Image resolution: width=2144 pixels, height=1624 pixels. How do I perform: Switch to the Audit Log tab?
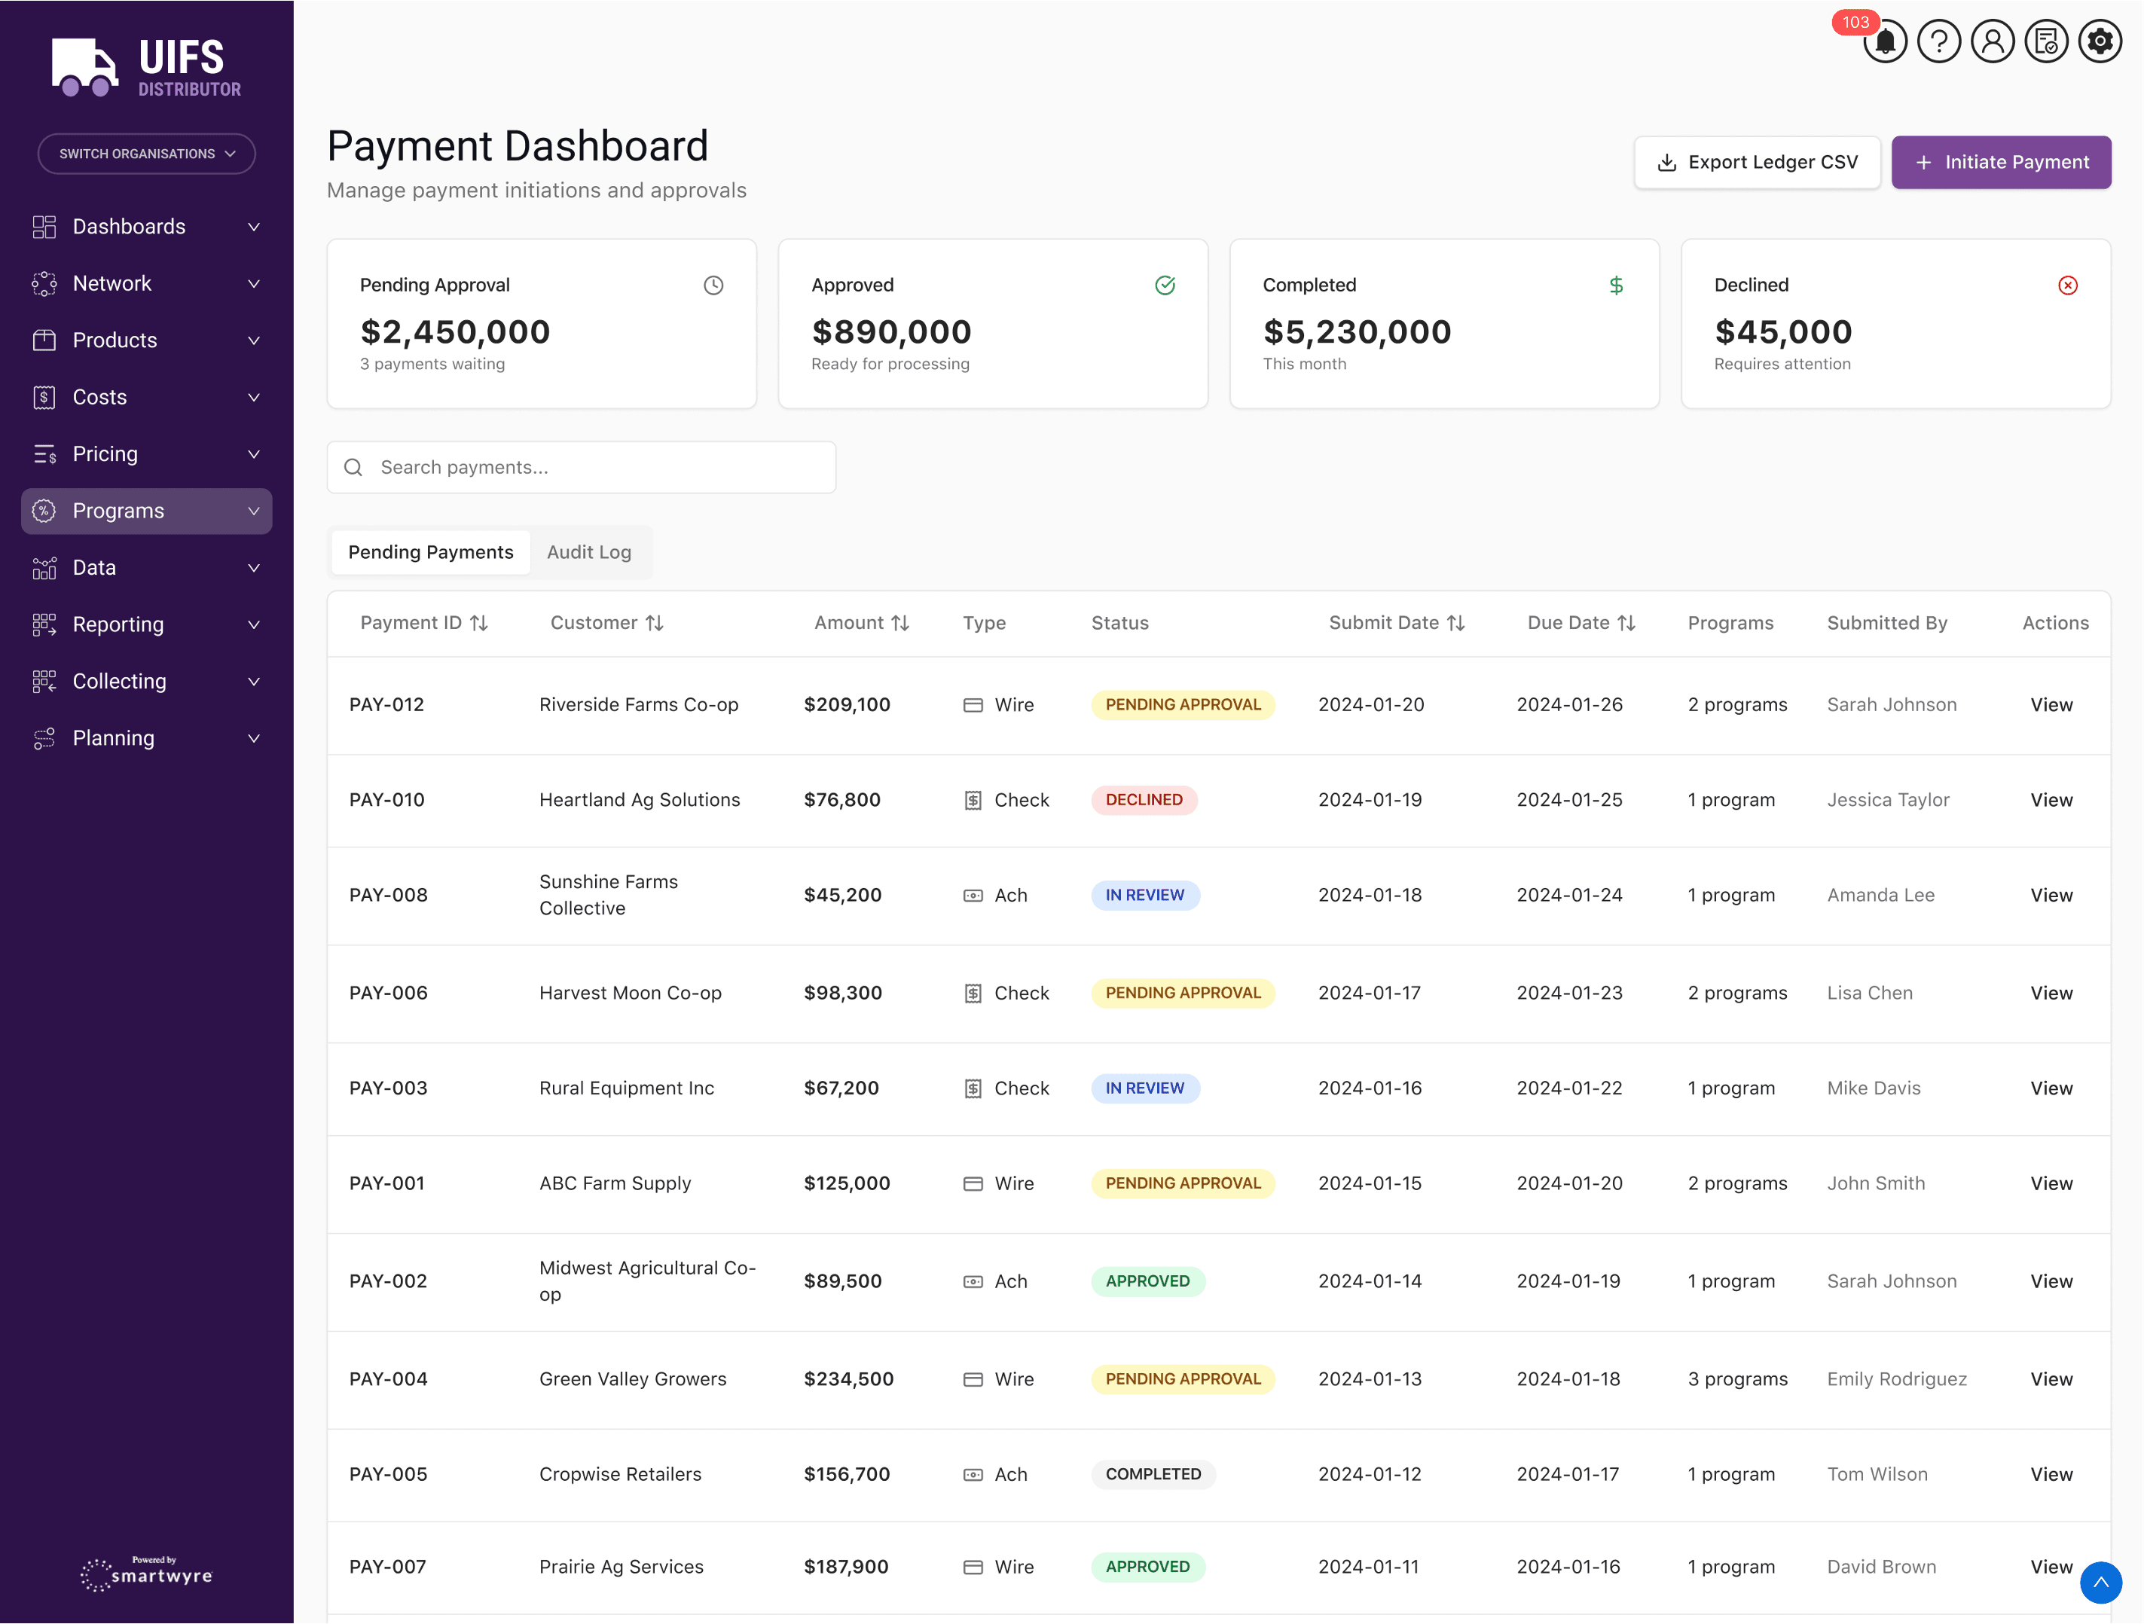[589, 551]
